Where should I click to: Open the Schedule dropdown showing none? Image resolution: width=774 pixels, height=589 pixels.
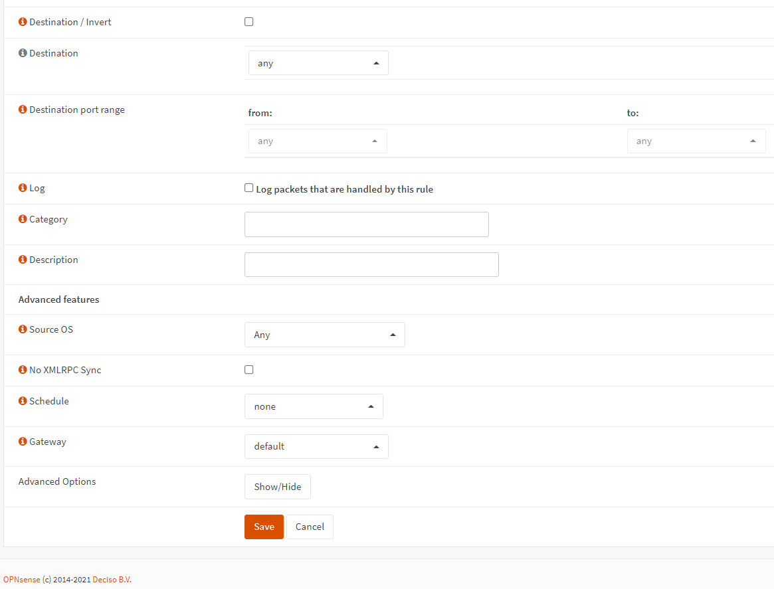coord(314,406)
